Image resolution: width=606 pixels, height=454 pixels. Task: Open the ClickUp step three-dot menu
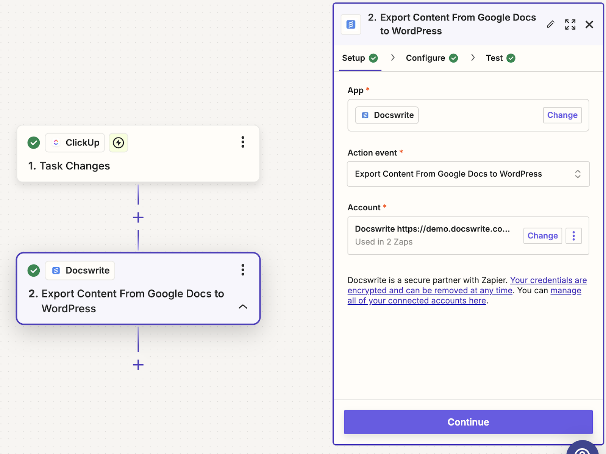click(243, 142)
